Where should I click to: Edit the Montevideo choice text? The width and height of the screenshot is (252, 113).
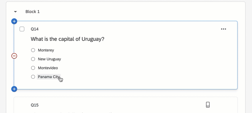coord(48,68)
